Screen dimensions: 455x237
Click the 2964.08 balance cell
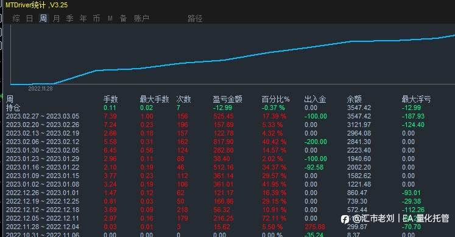(359, 134)
